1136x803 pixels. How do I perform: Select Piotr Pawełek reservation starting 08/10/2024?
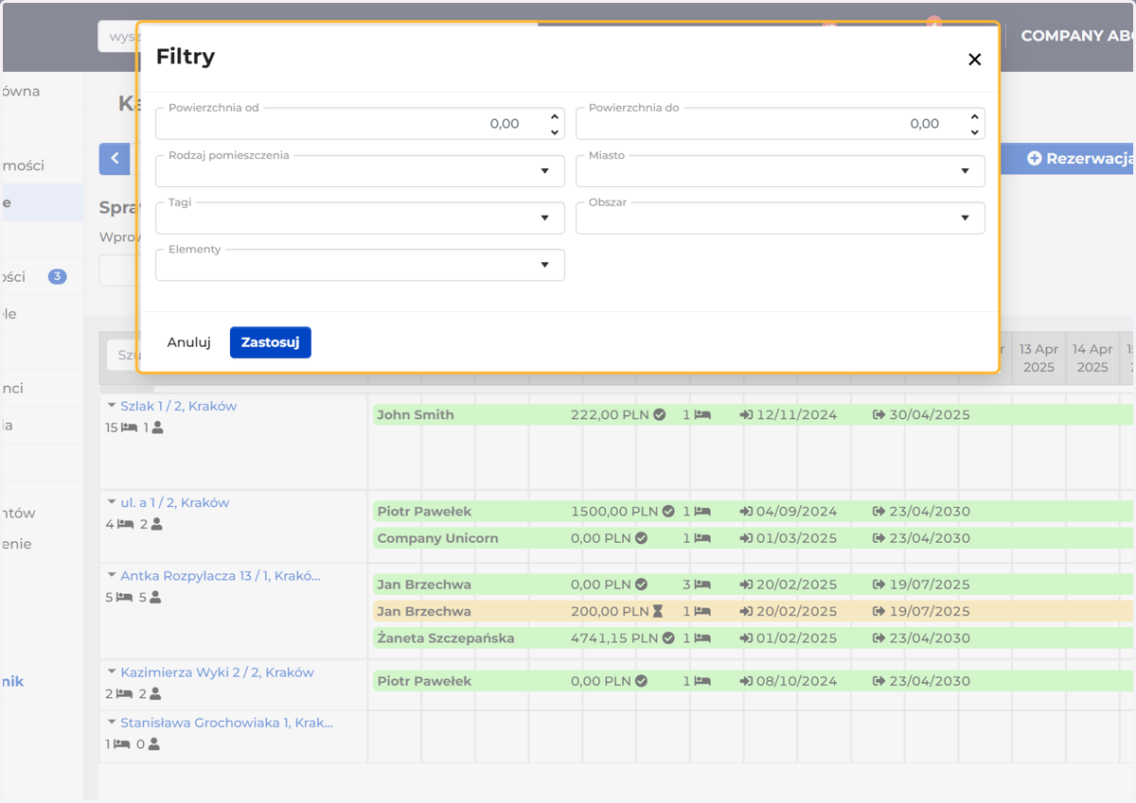click(x=753, y=681)
